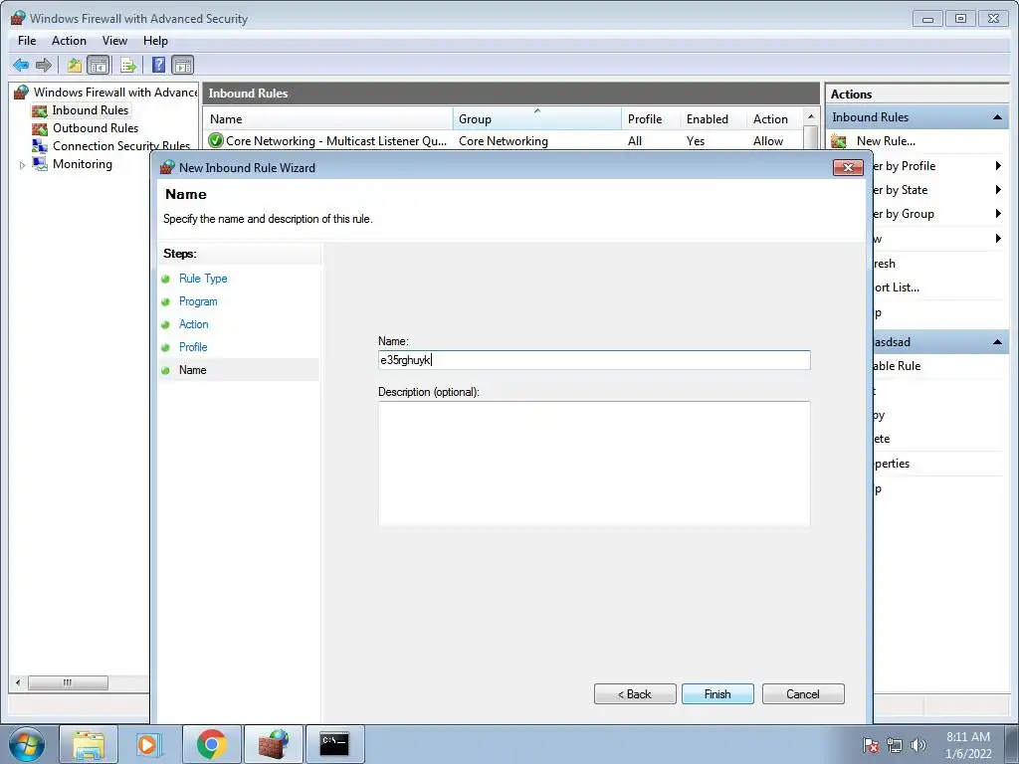Sort rules by the Name column header
This screenshot has width=1019, height=764.
click(x=327, y=119)
